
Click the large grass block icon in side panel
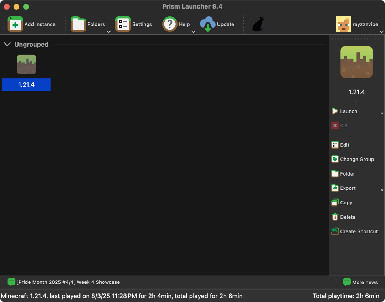(x=356, y=62)
